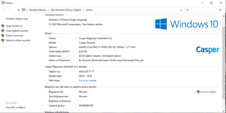The width and height of the screenshot is (226, 113).
Task: Click the 0850 250 77 77 phone number
Action: point(86,72)
